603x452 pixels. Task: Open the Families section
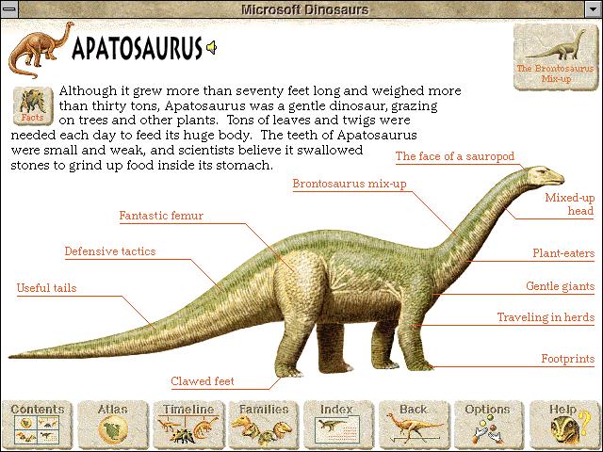coord(264,423)
